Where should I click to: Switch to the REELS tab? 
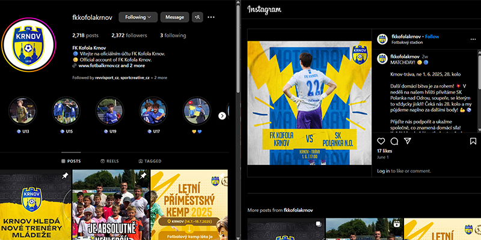click(x=109, y=161)
